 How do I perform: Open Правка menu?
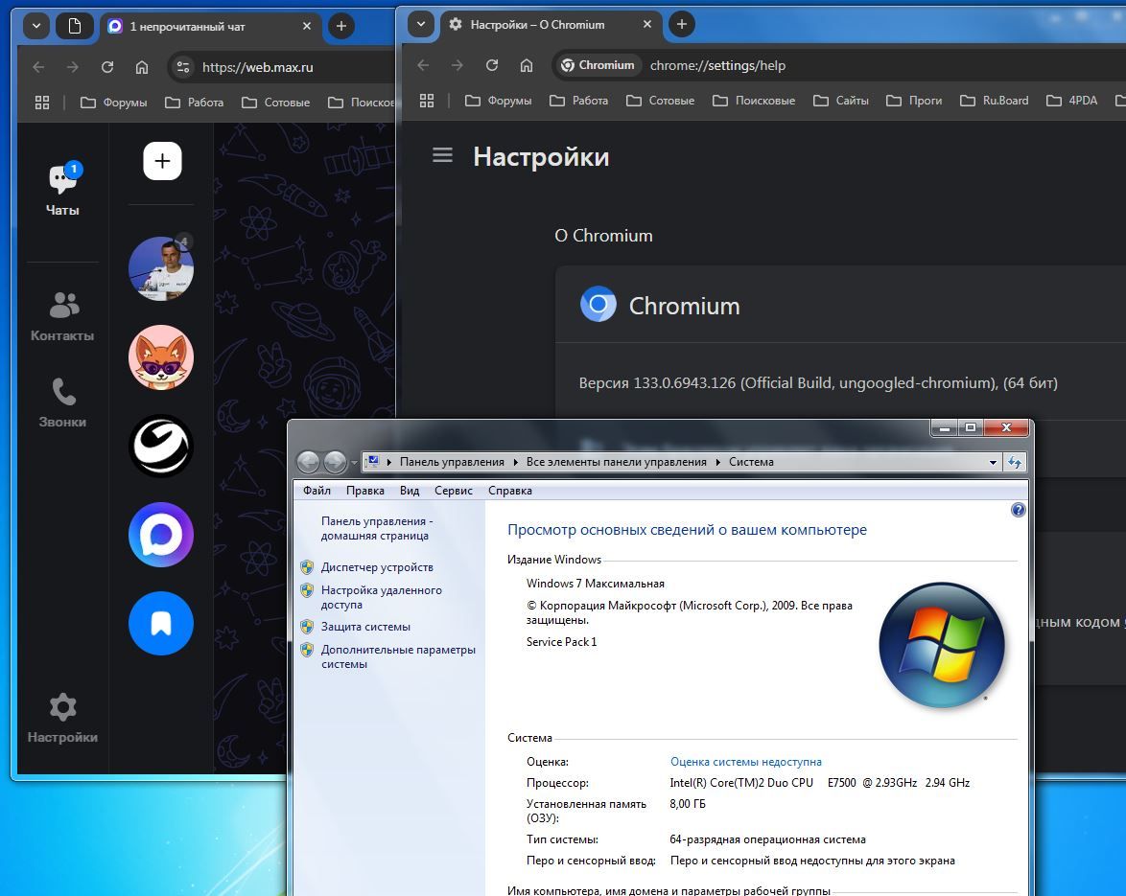(x=364, y=491)
